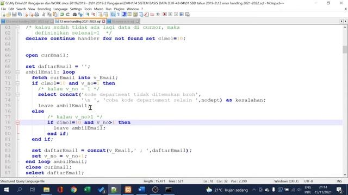Viewport: 348px width, 195px height.
Task: Click the tab bar scroll right arrow
Action: pos(345,21)
